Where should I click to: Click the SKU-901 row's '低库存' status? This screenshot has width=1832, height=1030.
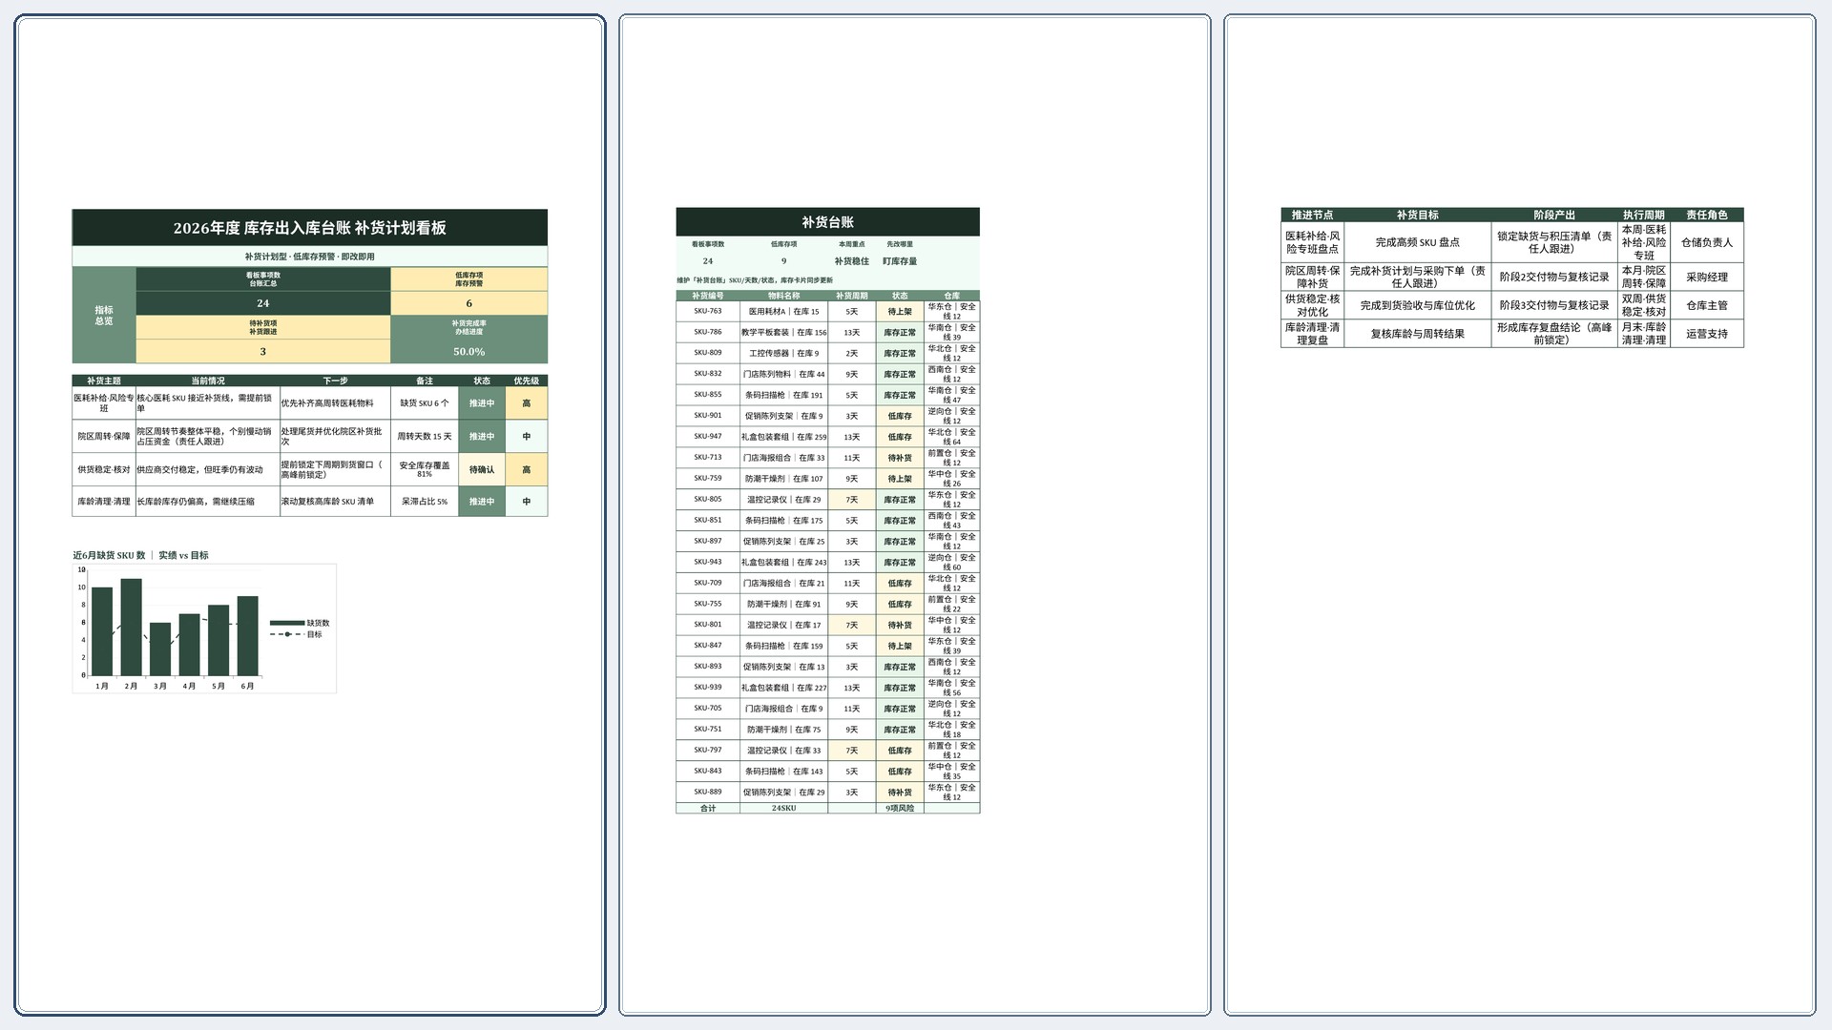(900, 417)
